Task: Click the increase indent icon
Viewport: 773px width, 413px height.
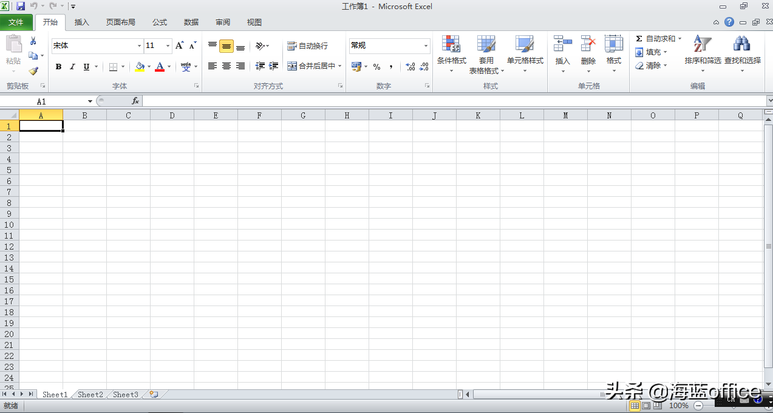Action: pyautogui.click(x=274, y=66)
